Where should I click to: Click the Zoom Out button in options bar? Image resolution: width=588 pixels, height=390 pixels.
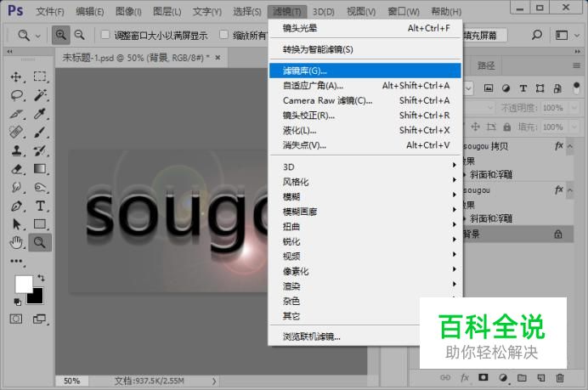(80, 35)
